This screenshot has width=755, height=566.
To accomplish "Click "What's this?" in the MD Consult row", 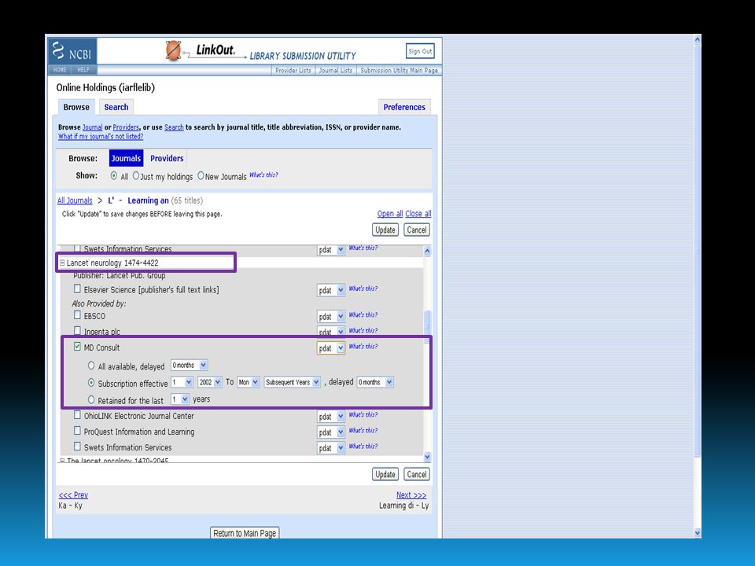I will (363, 346).
